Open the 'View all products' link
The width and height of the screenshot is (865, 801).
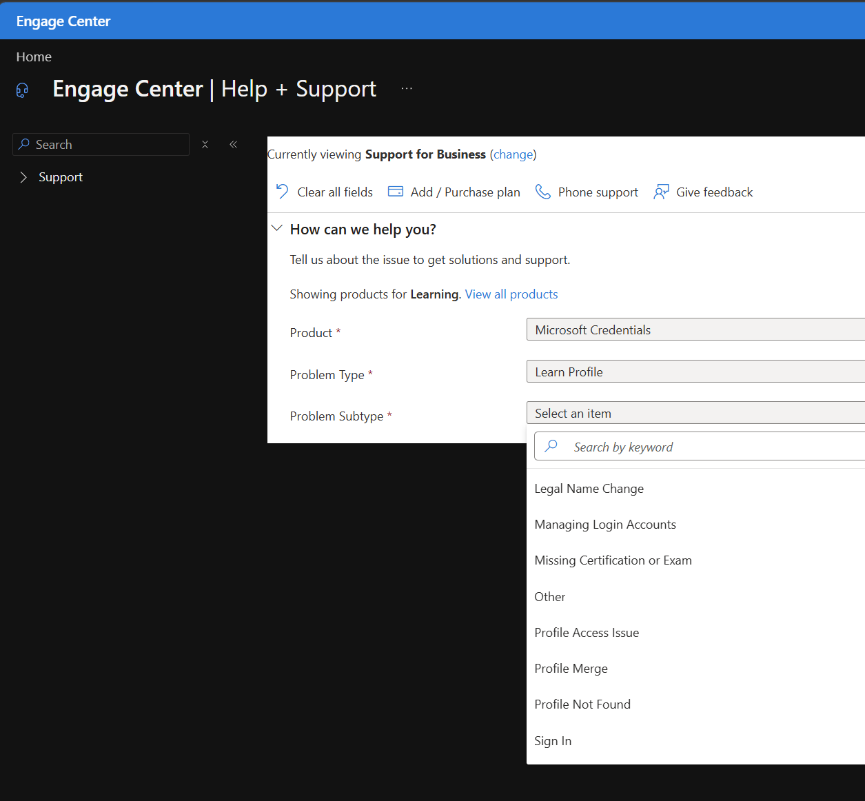click(x=511, y=294)
